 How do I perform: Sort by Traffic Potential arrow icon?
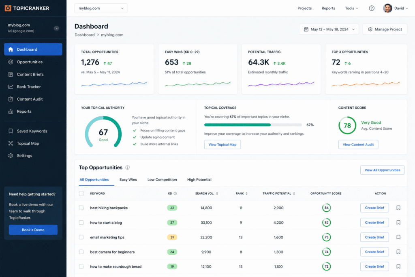tap(294, 193)
